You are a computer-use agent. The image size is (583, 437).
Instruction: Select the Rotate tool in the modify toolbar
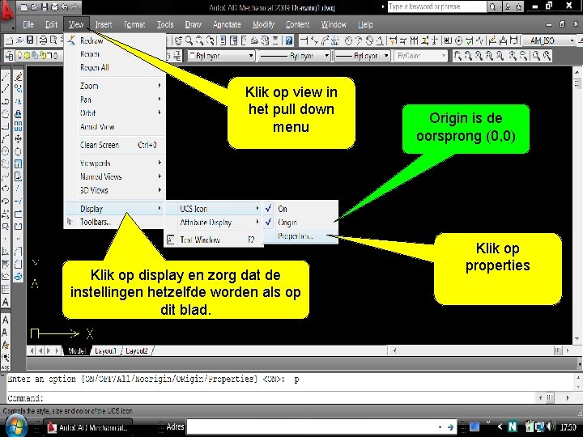click(18, 151)
